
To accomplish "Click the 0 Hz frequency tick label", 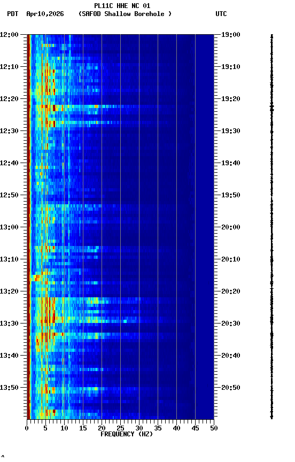I will point(27,428).
